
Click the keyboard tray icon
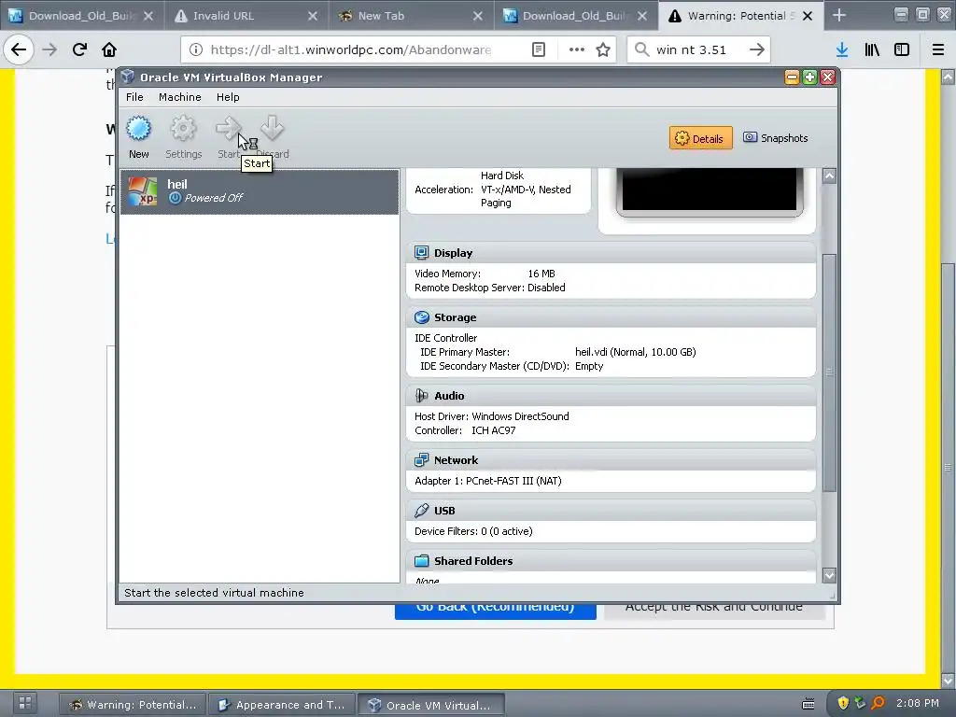(x=808, y=704)
